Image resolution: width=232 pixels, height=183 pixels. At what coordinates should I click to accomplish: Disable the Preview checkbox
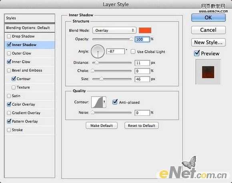(x=197, y=53)
